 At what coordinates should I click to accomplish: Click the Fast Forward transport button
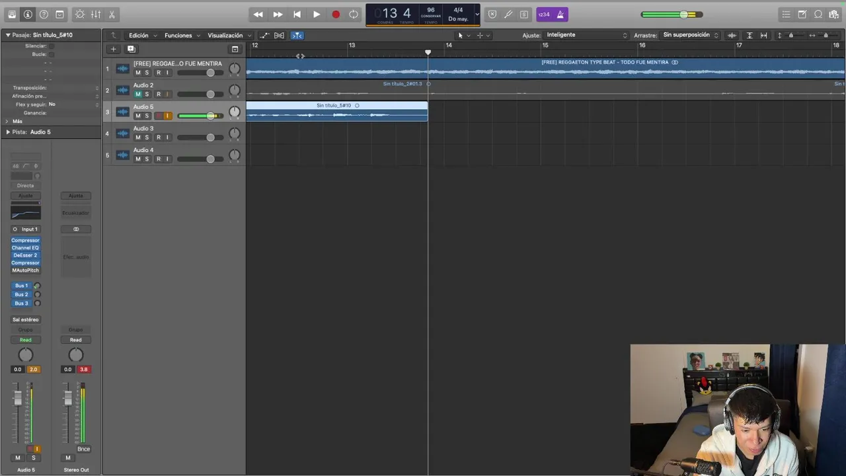click(278, 15)
